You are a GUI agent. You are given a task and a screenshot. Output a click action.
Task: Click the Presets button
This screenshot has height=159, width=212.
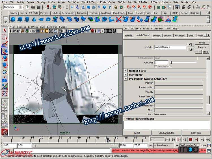[202, 47]
